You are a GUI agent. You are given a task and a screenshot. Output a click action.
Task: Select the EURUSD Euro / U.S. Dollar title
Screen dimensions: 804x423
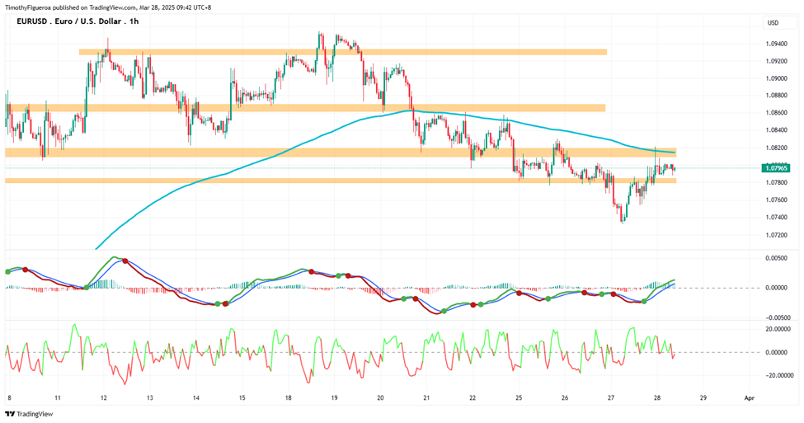78,21
